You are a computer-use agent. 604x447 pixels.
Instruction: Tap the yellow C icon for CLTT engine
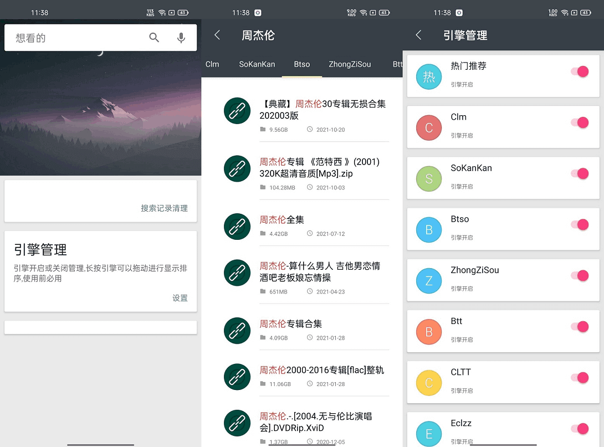(428, 382)
